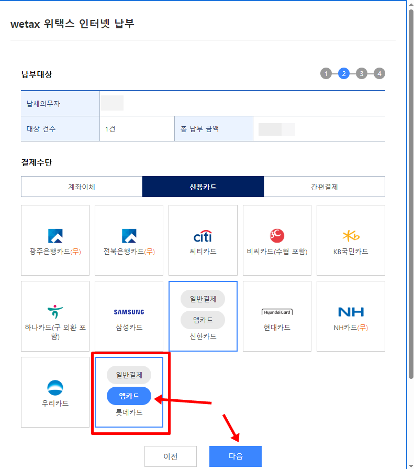Choose 씨티카드 with the citi logo
The width and height of the screenshot is (414, 469).
[203, 240]
